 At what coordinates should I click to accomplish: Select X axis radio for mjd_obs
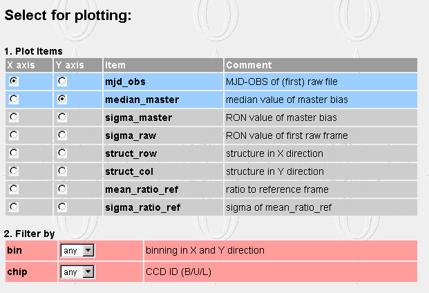point(14,82)
